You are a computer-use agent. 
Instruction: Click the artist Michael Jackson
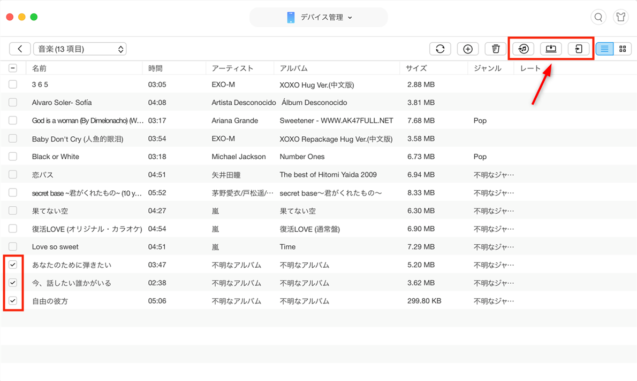[x=239, y=157]
